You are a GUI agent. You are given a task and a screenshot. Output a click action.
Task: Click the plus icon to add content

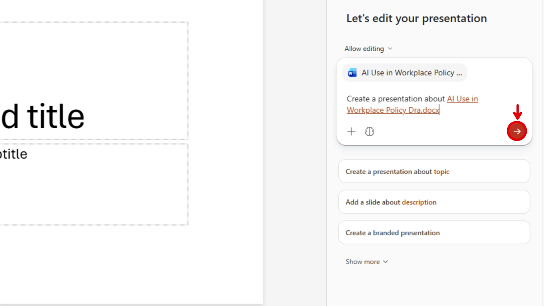[351, 131]
